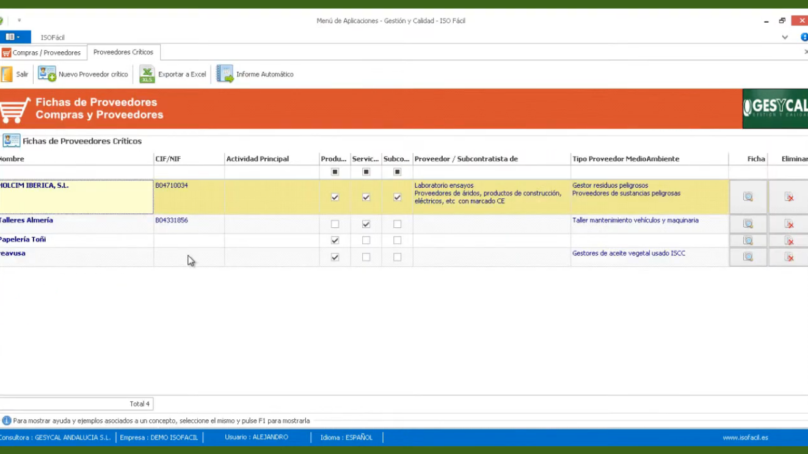The image size is (808, 454).
Task: Select the HOLCIM IBERICA, S.L. name cell
Action: click(x=76, y=197)
